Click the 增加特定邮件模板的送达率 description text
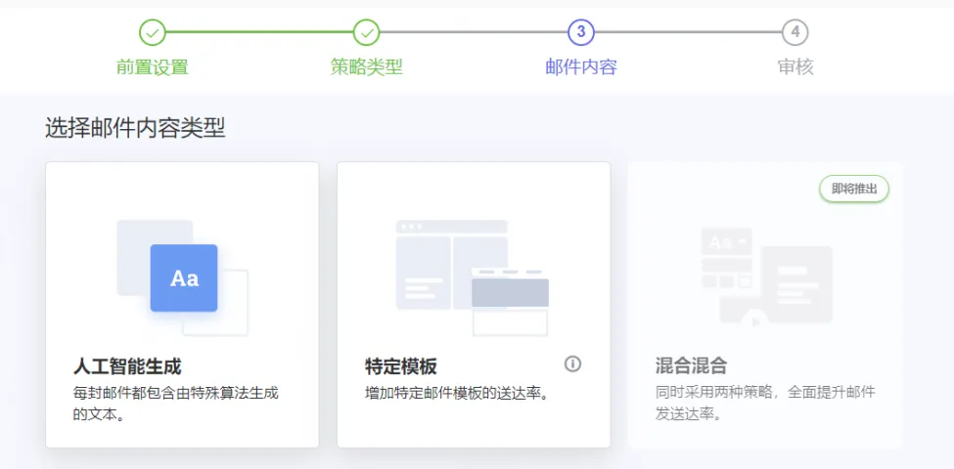This screenshot has height=469, width=954. click(x=456, y=394)
